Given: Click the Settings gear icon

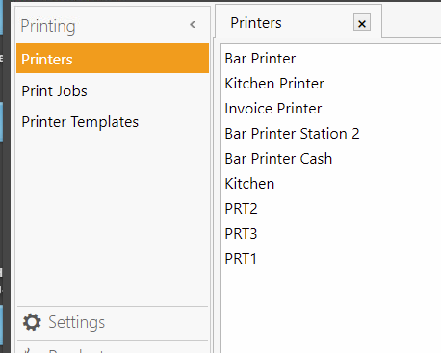Looking at the screenshot, I should [32, 322].
